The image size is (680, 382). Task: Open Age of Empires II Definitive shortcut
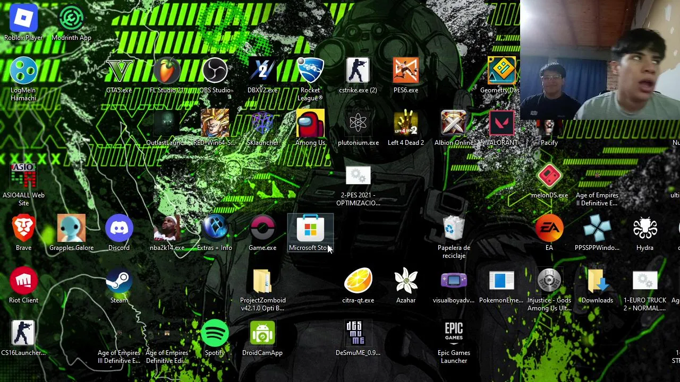point(597,176)
